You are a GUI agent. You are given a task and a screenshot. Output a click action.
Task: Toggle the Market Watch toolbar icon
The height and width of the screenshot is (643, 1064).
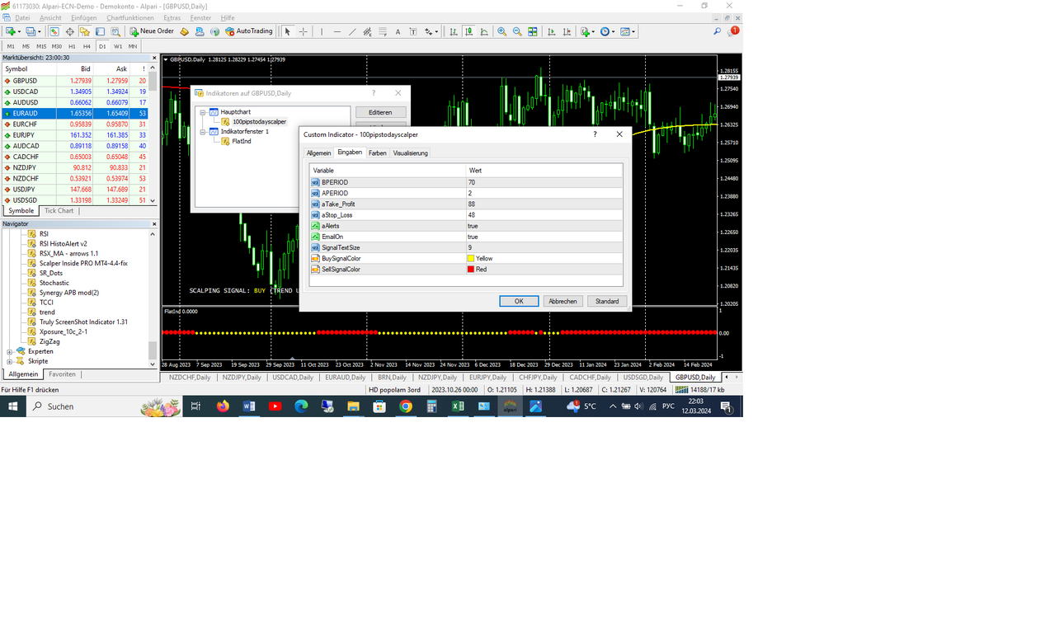click(54, 31)
